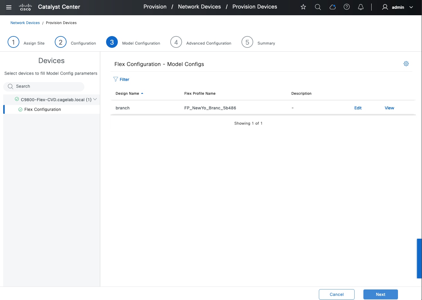This screenshot has width=422, height=300.
Task: Go to step 2 Configuration
Action: 61,42
